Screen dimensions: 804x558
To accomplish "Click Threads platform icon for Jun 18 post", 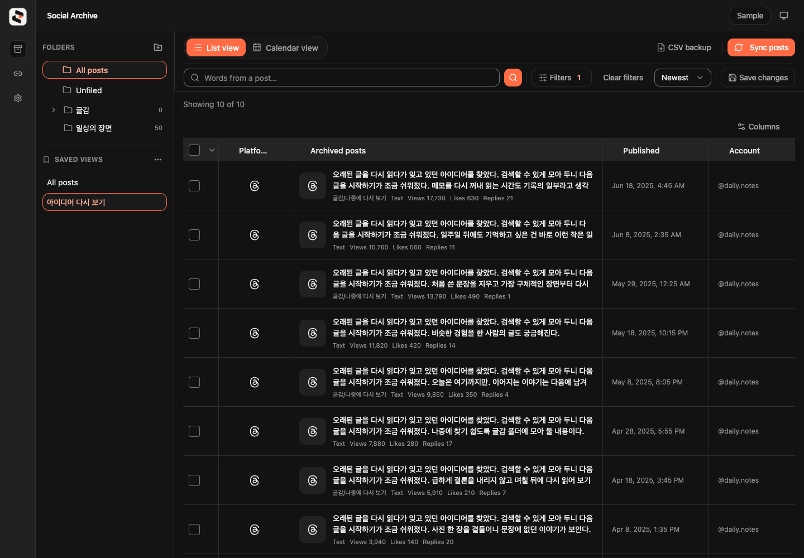I will (x=255, y=186).
